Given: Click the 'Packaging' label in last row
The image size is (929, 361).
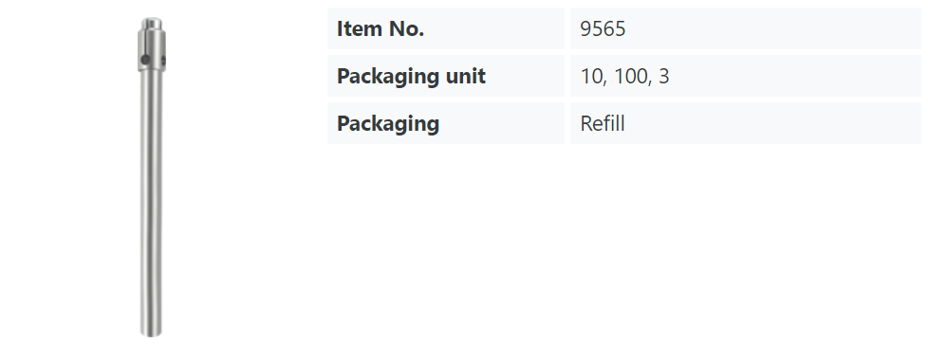Looking at the screenshot, I should click(388, 124).
